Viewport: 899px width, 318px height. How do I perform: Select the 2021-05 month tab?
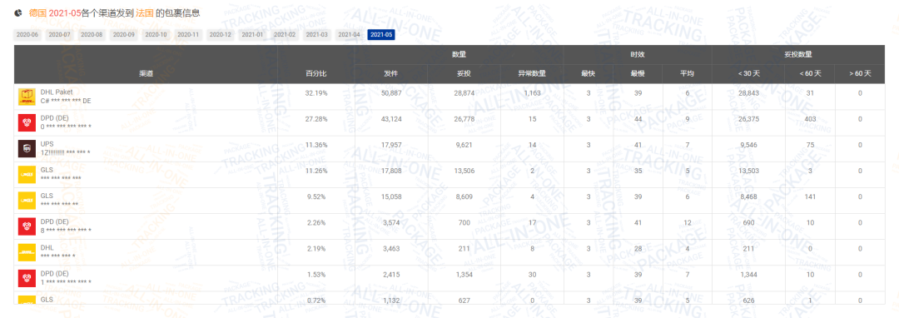(x=381, y=35)
